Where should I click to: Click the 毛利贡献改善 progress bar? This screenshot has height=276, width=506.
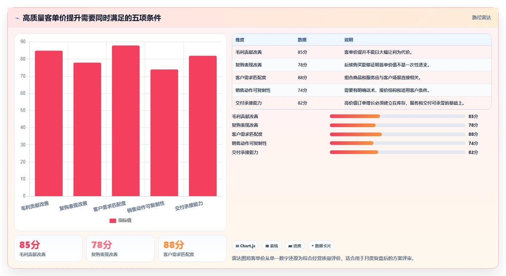[x=398, y=116]
